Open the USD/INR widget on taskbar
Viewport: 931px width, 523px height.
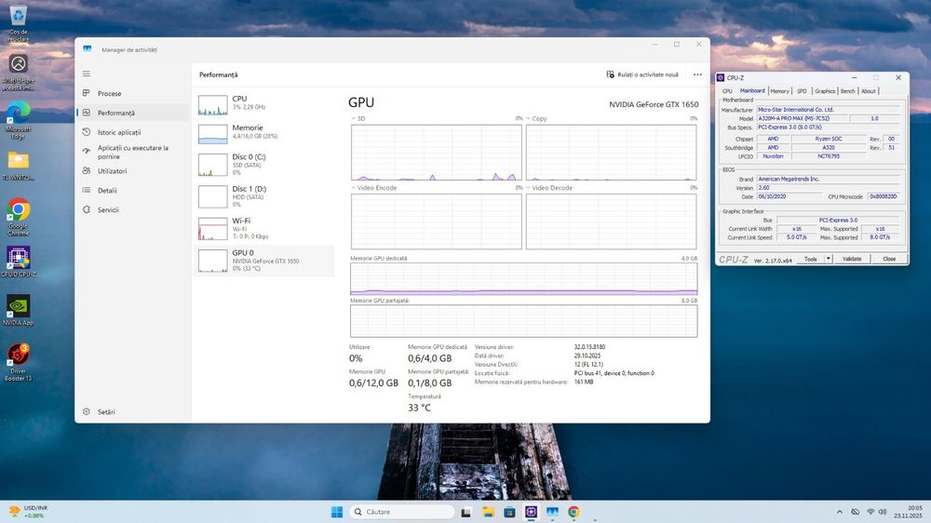[x=28, y=512]
